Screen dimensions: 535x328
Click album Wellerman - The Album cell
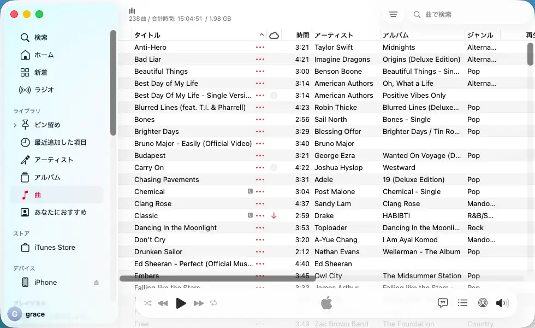pos(421,251)
